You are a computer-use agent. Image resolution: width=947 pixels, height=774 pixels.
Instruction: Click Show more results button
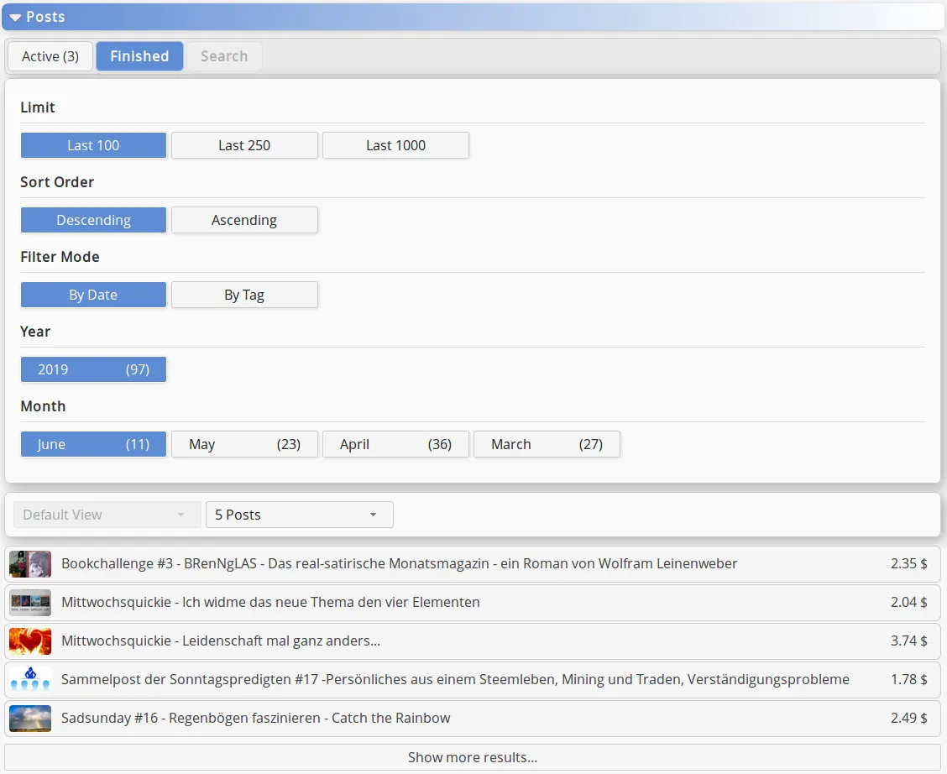[473, 758]
